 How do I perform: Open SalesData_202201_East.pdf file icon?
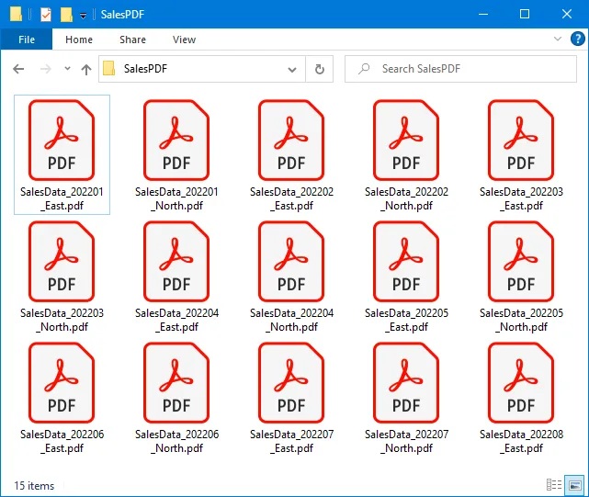pyautogui.click(x=62, y=140)
